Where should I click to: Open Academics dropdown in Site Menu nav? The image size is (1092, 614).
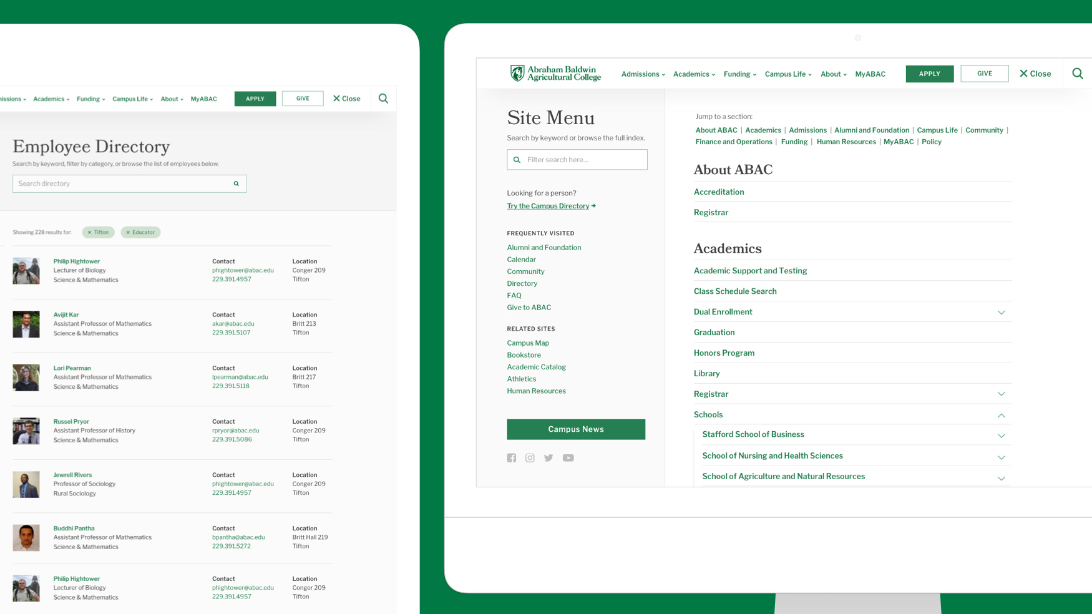pyautogui.click(x=694, y=74)
